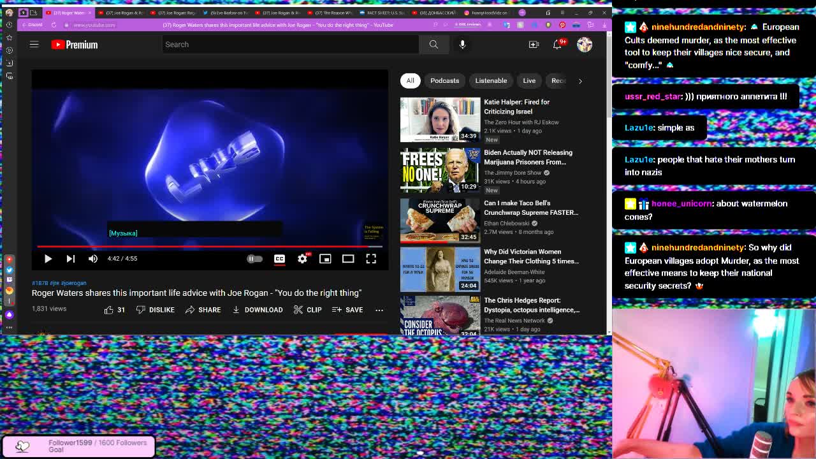
Task: Expand more filter chips with right arrow
Action: tap(580, 81)
